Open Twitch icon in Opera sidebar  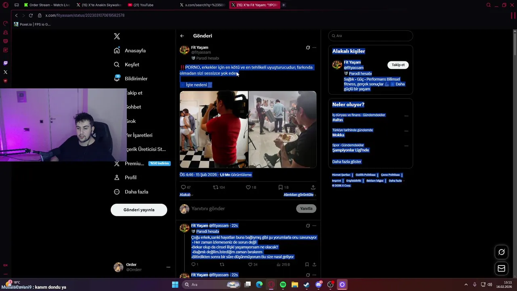point(5,63)
